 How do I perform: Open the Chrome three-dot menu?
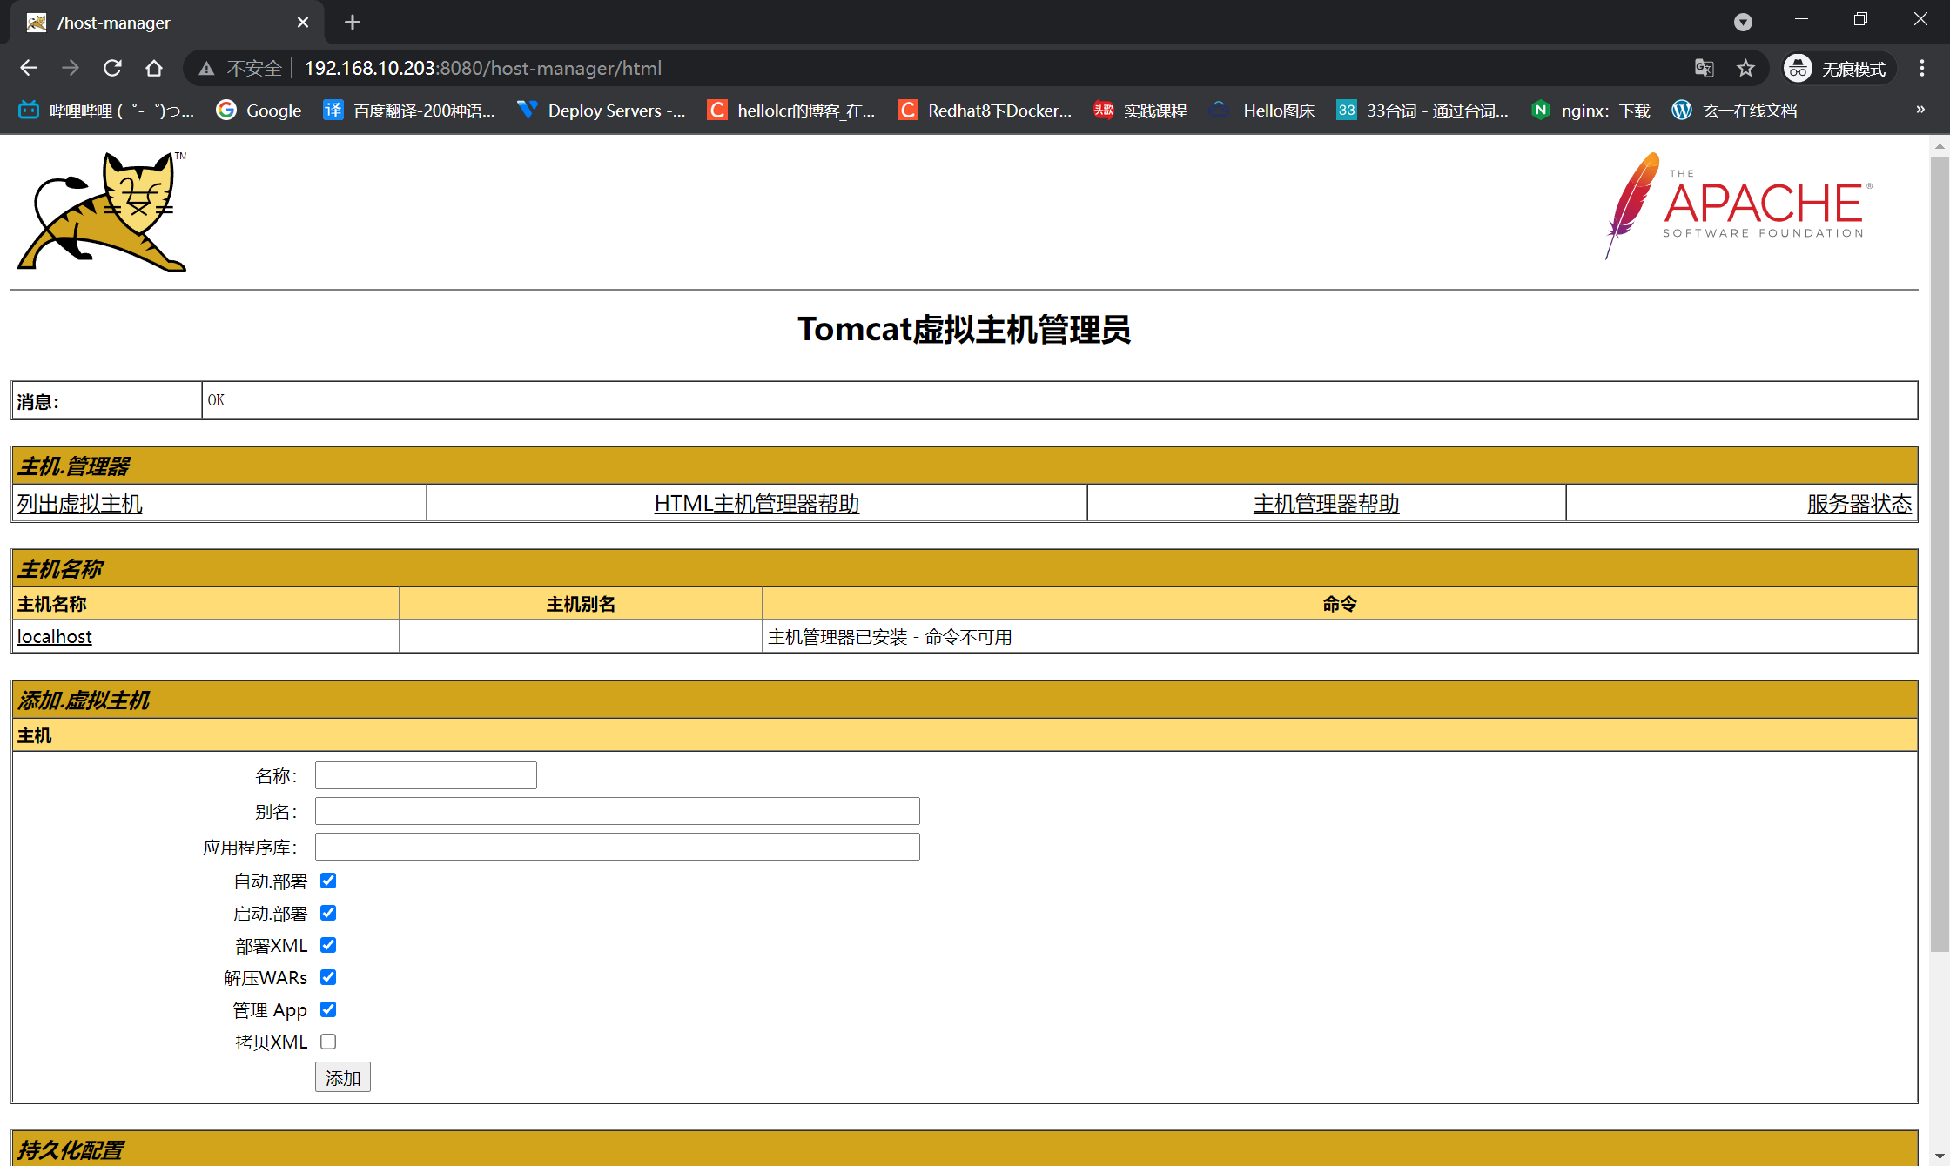(1922, 68)
